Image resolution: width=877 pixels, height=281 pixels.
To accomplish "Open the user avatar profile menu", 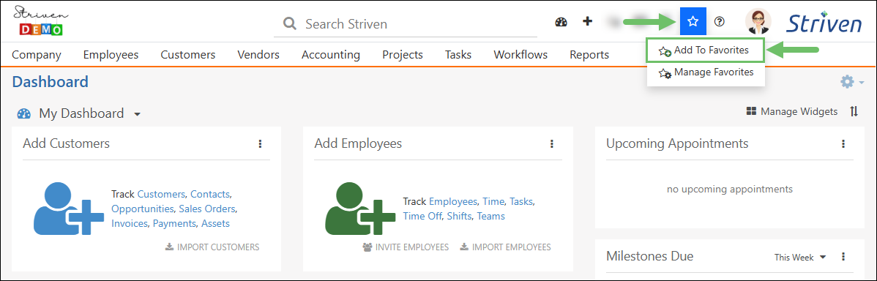I will (758, 22).
